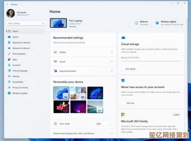The image size is (191, 141).
Task: Click the System monitor icon
Action: (9, 37)
